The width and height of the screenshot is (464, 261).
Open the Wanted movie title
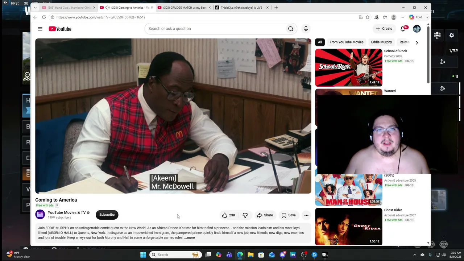pos(390,91)
